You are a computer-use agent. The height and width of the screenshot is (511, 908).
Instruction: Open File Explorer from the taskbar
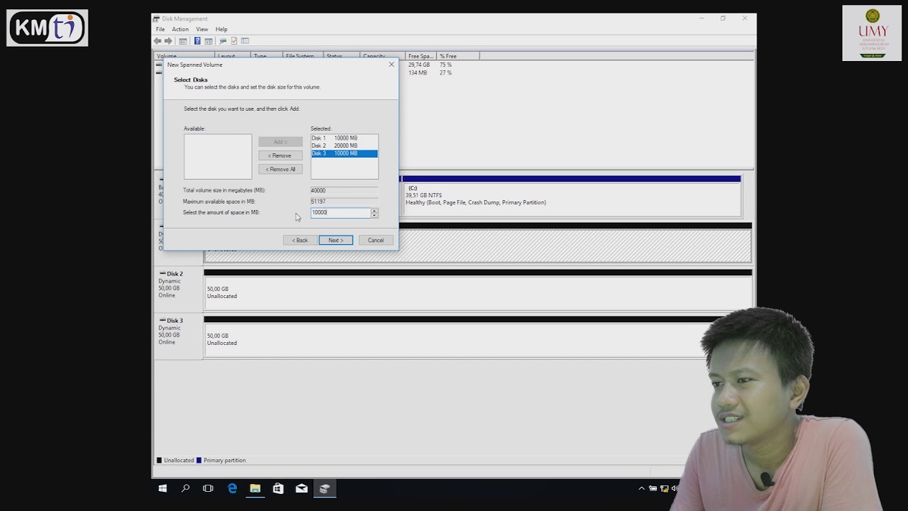(255, 488)
